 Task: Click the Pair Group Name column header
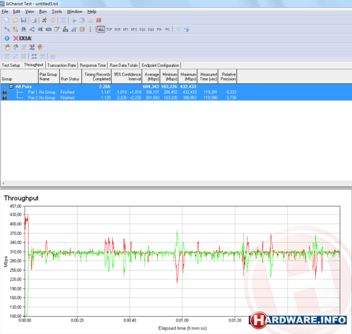[x=49, y=76]
